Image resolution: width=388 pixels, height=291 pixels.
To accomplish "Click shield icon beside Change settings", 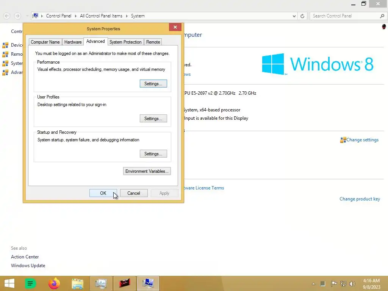I will coord(343,140).
